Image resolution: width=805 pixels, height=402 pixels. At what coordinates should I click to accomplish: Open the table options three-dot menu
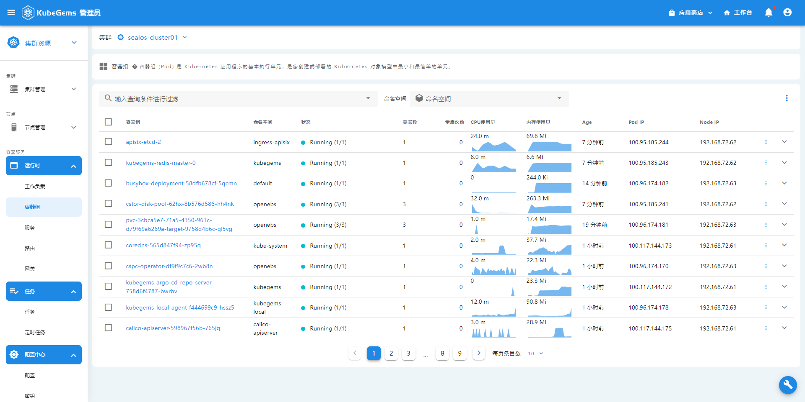(787, 98)
